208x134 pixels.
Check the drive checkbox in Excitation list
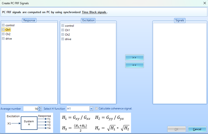click(x=63, y=39)
